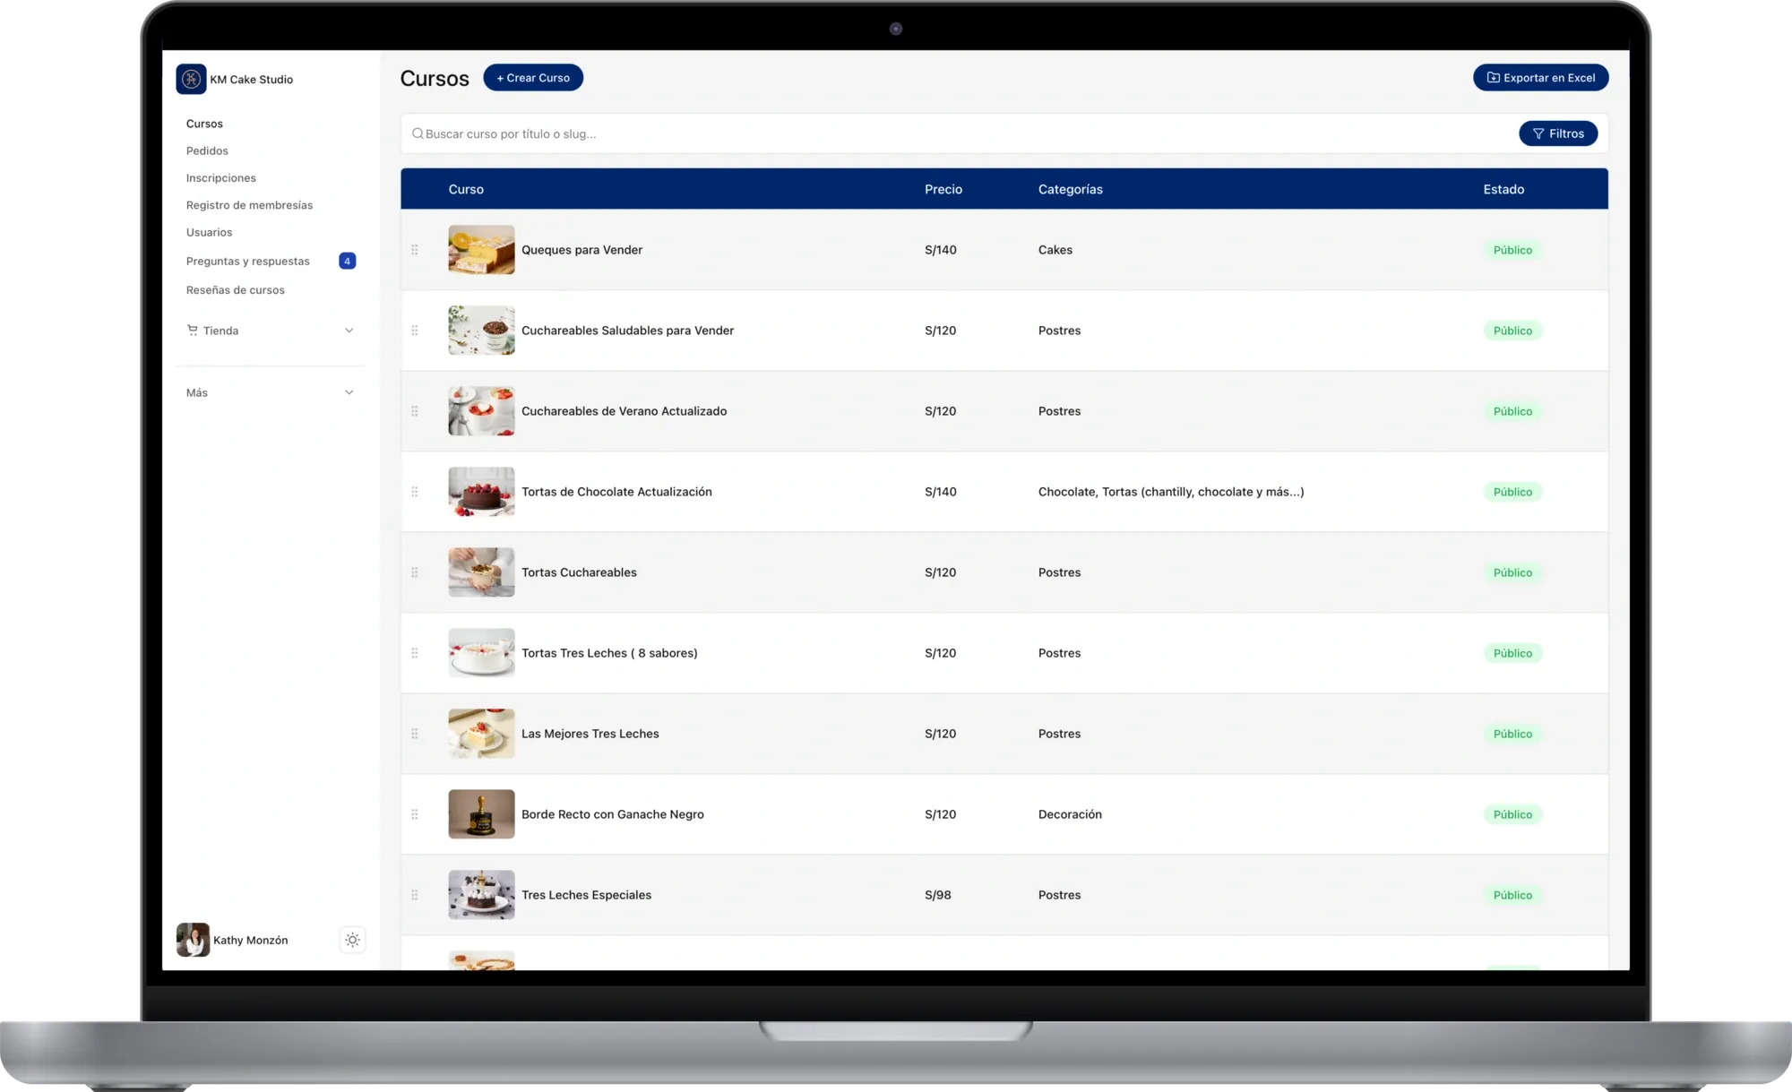The image size is (1792, 1092).
Task: Click drag handle for Tres Leches Especiales
Action: point(415,895)
